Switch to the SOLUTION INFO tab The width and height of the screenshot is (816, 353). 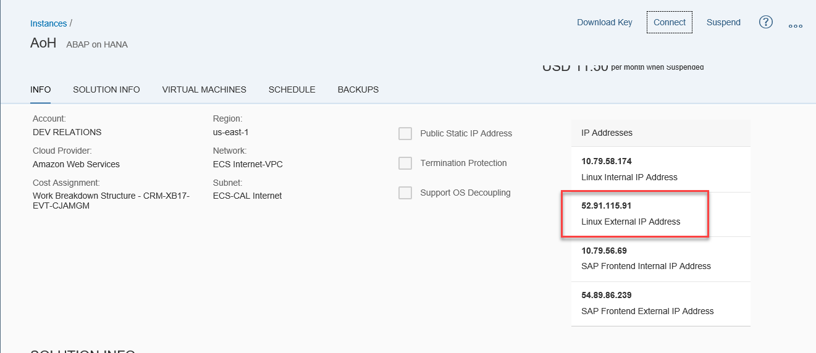[106, 89]
